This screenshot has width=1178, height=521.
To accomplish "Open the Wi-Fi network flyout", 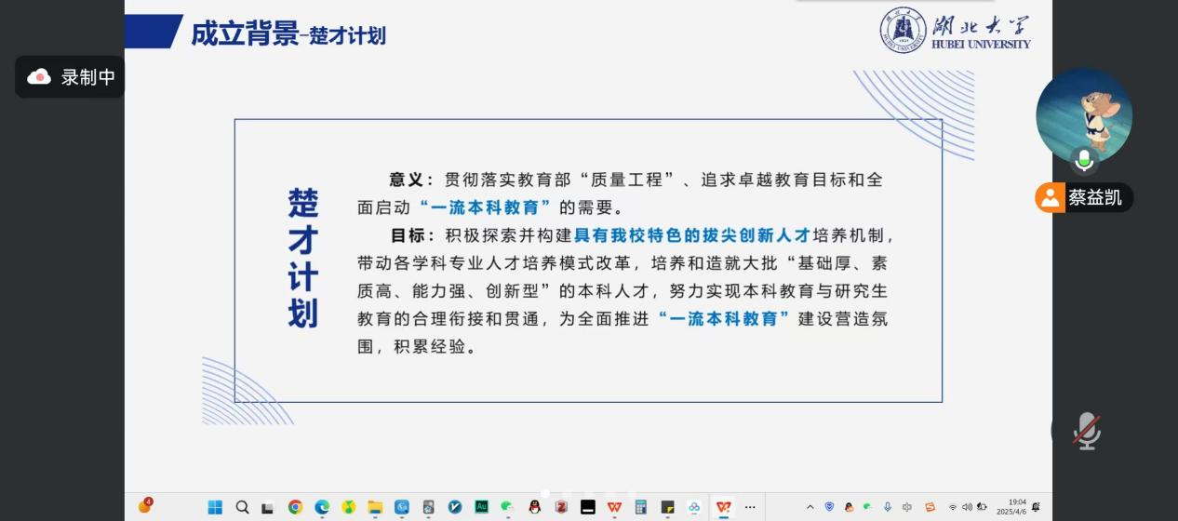I will (953, 507).
